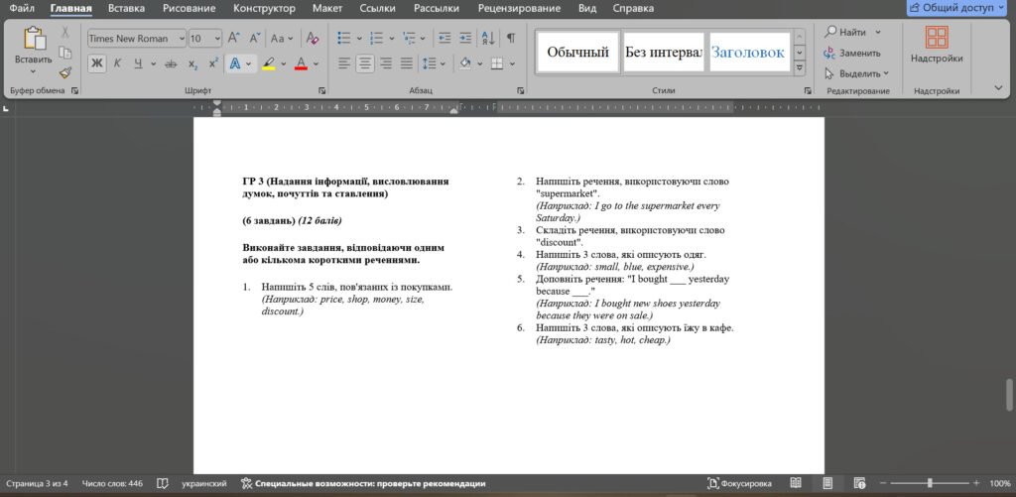This screenshot has width=1016, height=497.
Task: Align text left
Action: [344, 63]
